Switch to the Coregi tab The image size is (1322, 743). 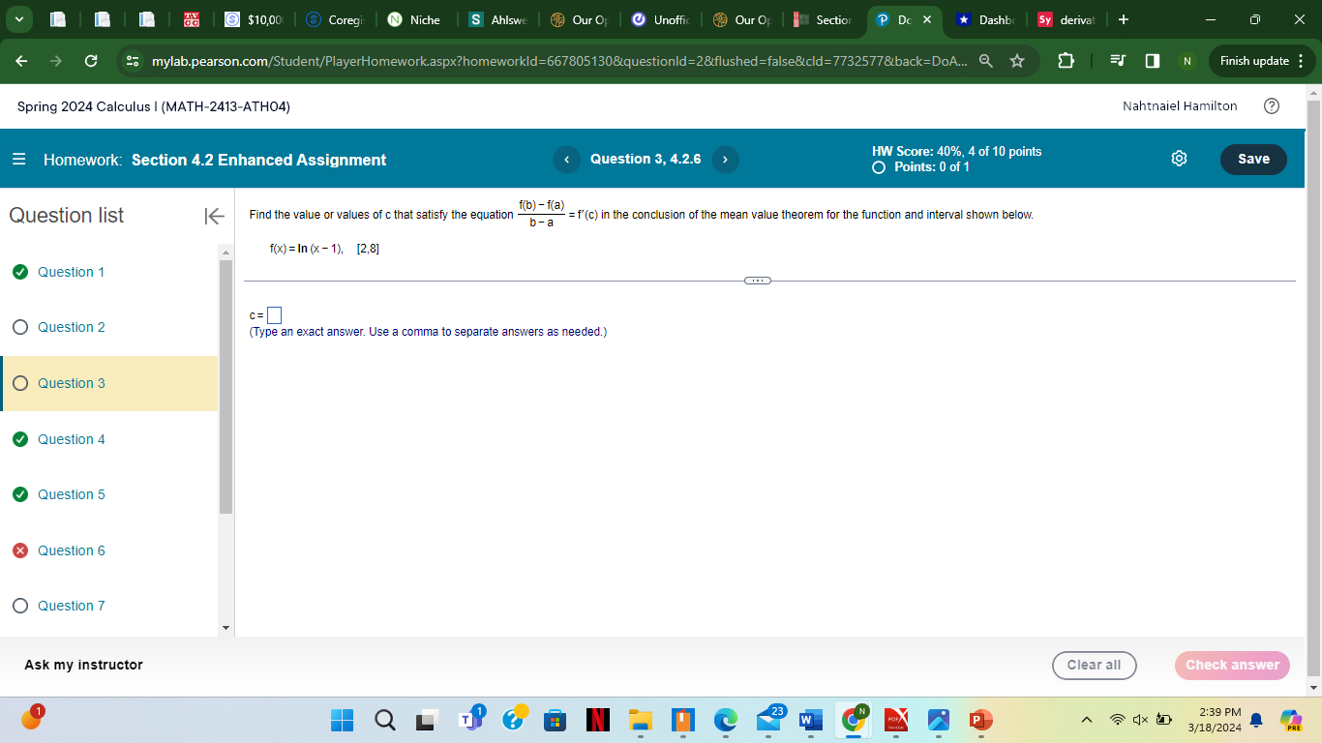point(335,19)
